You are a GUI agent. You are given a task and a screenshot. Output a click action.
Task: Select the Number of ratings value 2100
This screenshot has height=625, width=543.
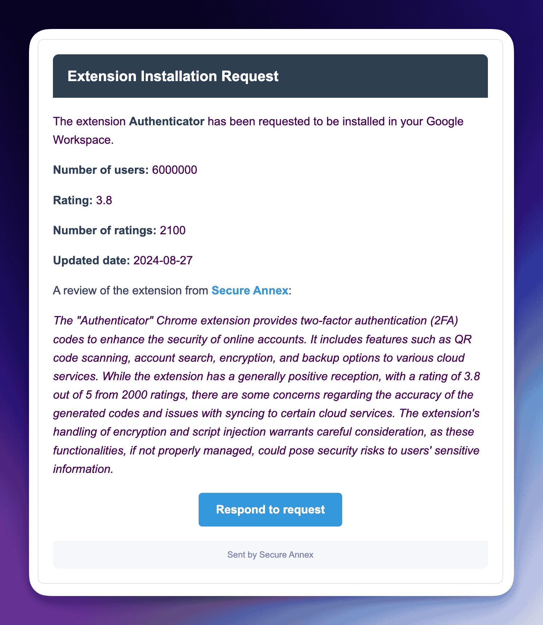tap(173, 230)
